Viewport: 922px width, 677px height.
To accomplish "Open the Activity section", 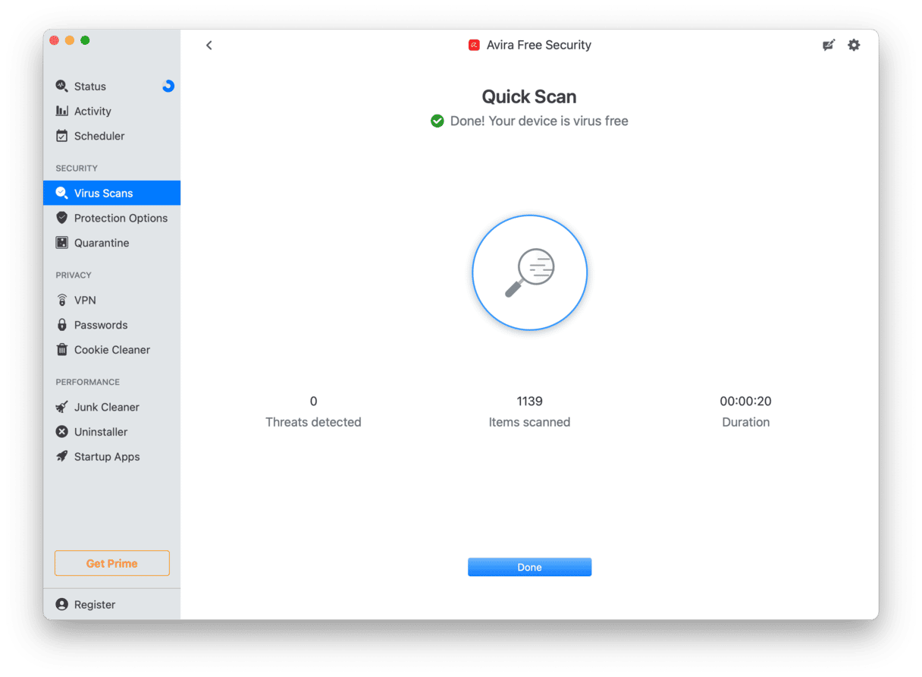I will coord(111,111).
